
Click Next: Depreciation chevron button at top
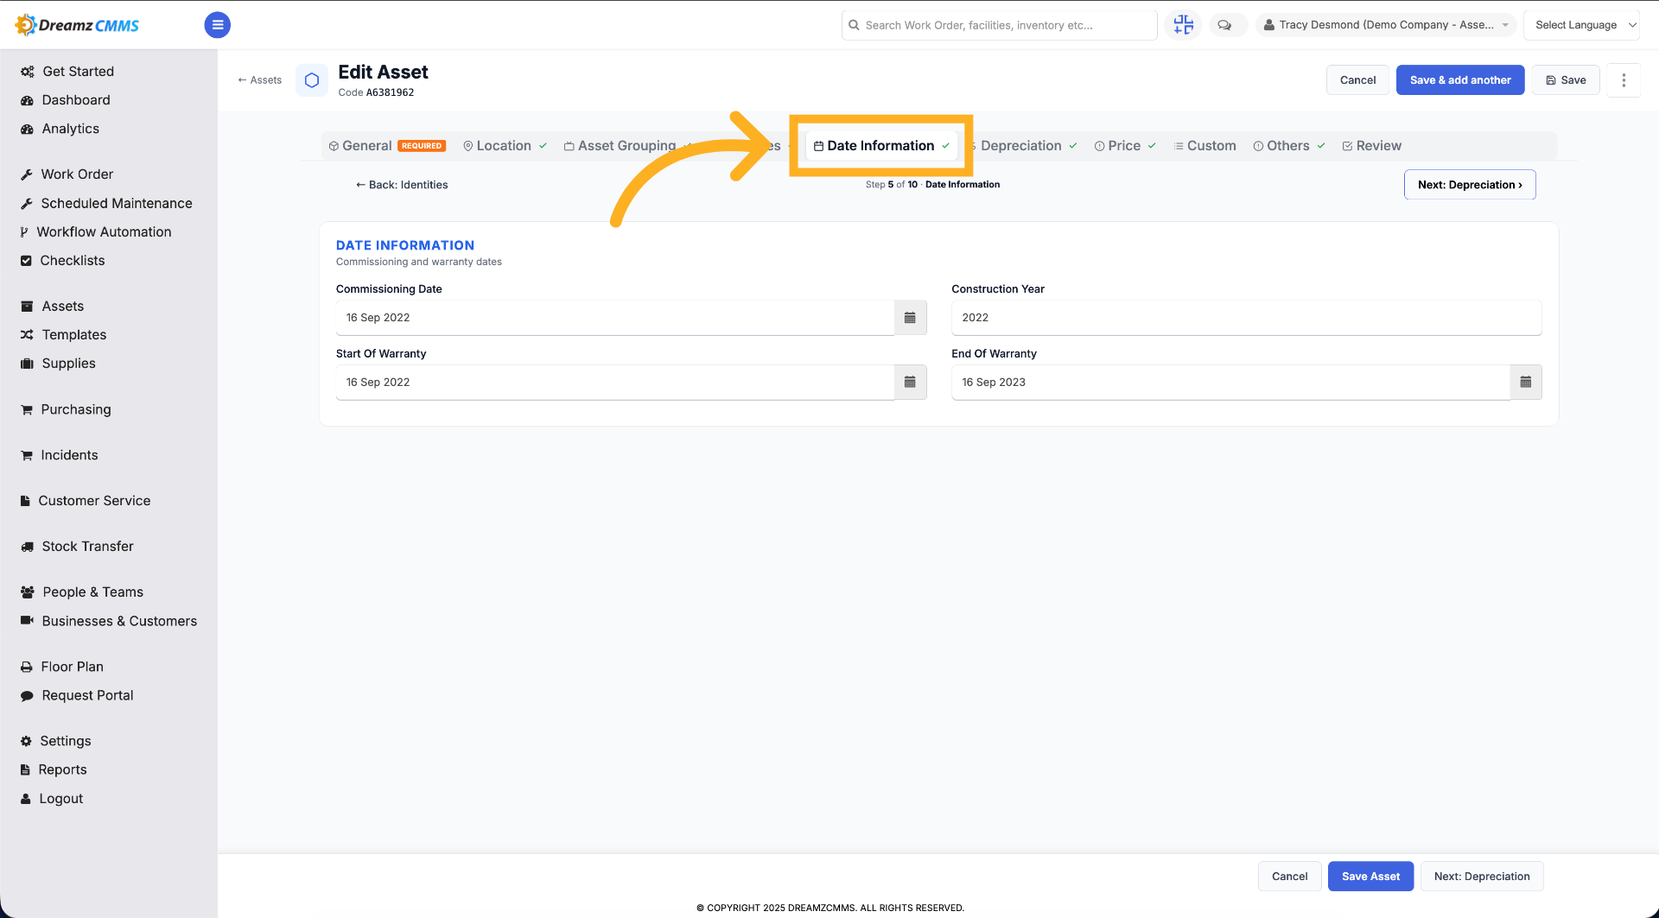(1470, 185)
